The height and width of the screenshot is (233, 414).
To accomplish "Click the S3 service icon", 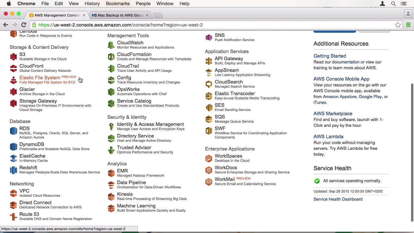I will 14,57.
